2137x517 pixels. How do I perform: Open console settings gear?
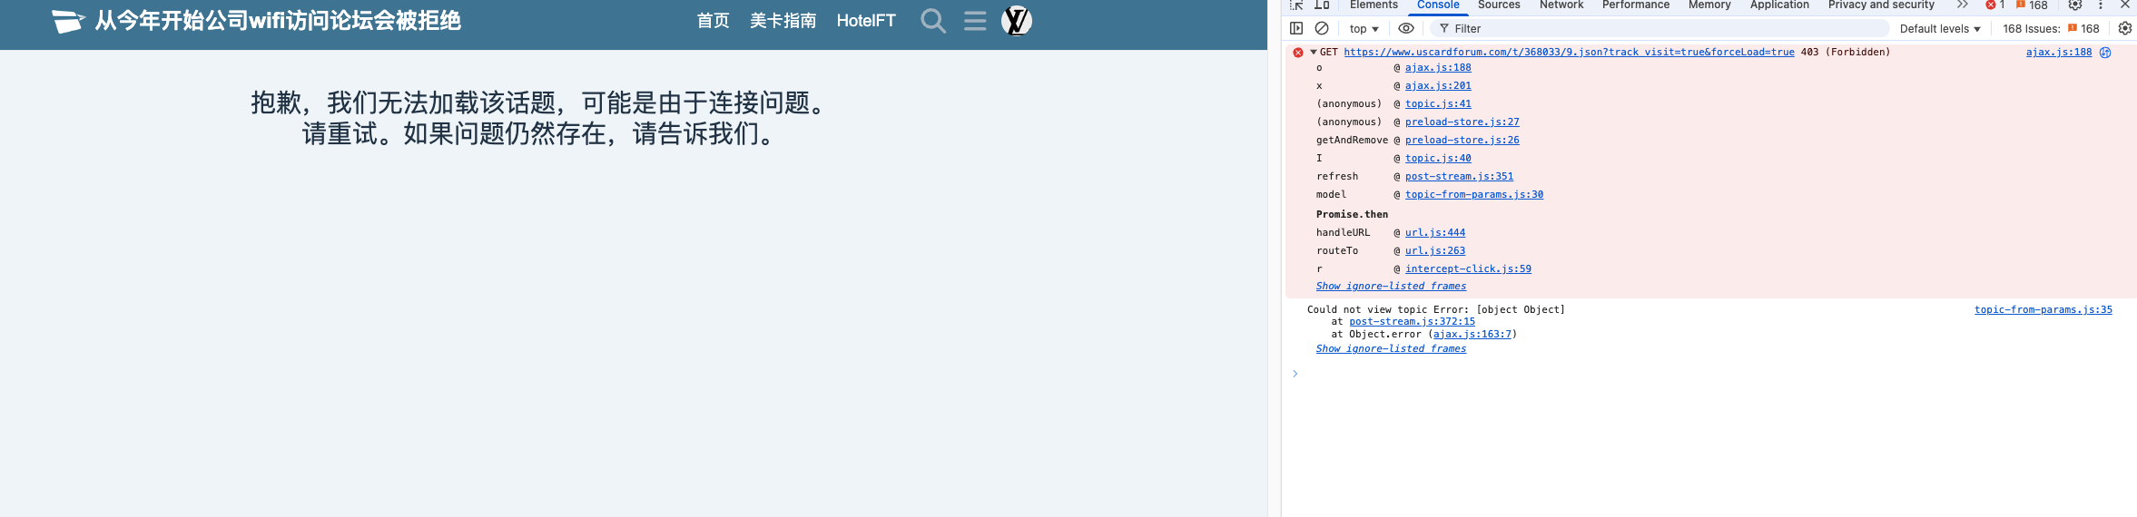[2125, 28]
